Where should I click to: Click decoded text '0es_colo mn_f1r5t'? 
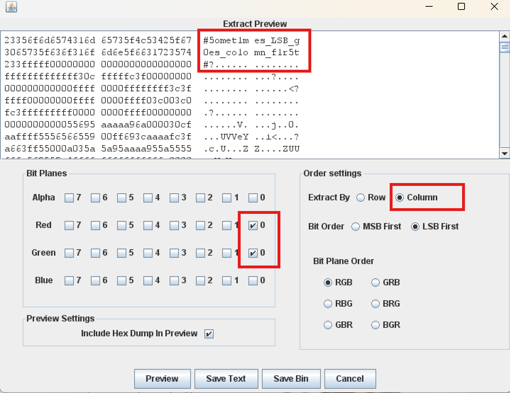coord(251,52)
